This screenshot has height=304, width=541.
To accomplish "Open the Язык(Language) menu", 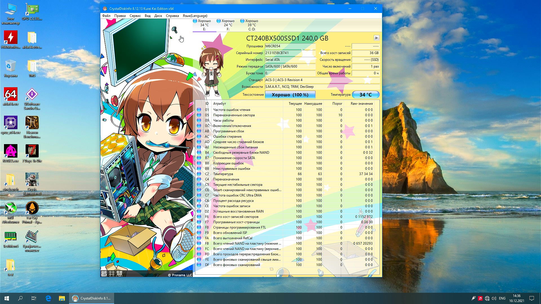I will (x=195, y=16).
